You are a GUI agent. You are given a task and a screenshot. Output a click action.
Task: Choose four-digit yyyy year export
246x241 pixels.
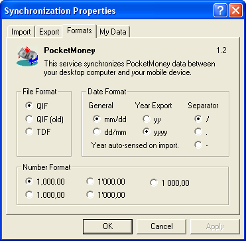155,132
